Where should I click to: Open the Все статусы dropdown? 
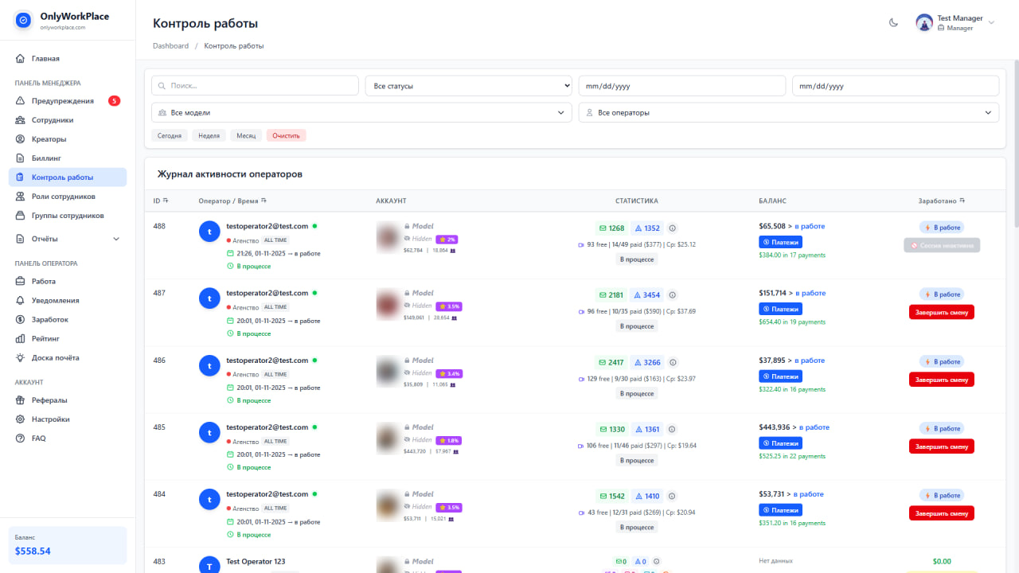[x=467, y=85]
